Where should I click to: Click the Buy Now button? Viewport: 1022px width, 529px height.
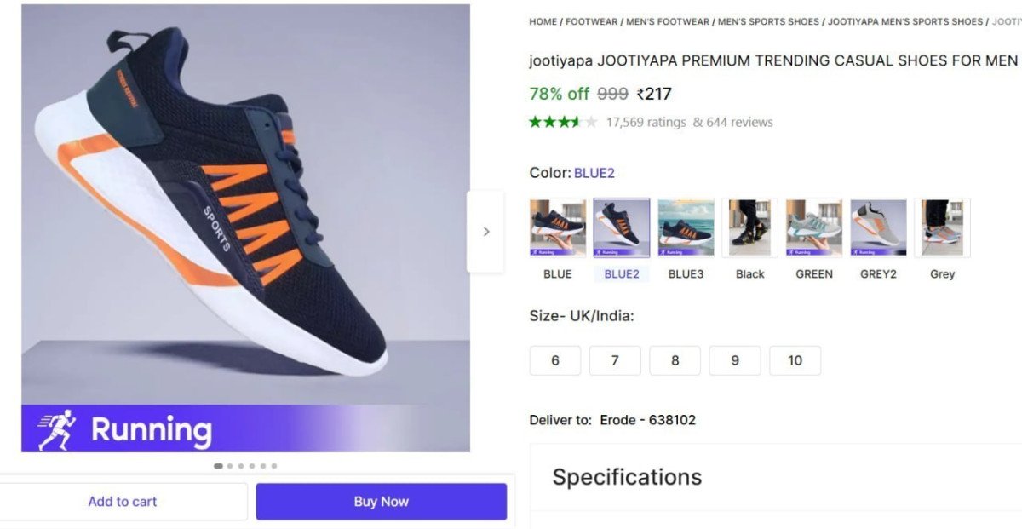[381, 501]
